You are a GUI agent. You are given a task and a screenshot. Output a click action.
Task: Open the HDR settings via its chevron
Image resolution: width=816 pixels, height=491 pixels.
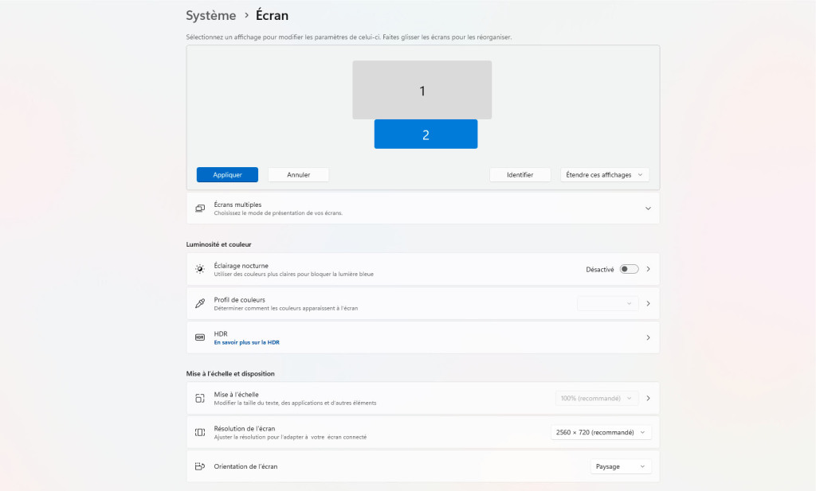point(648,337)
